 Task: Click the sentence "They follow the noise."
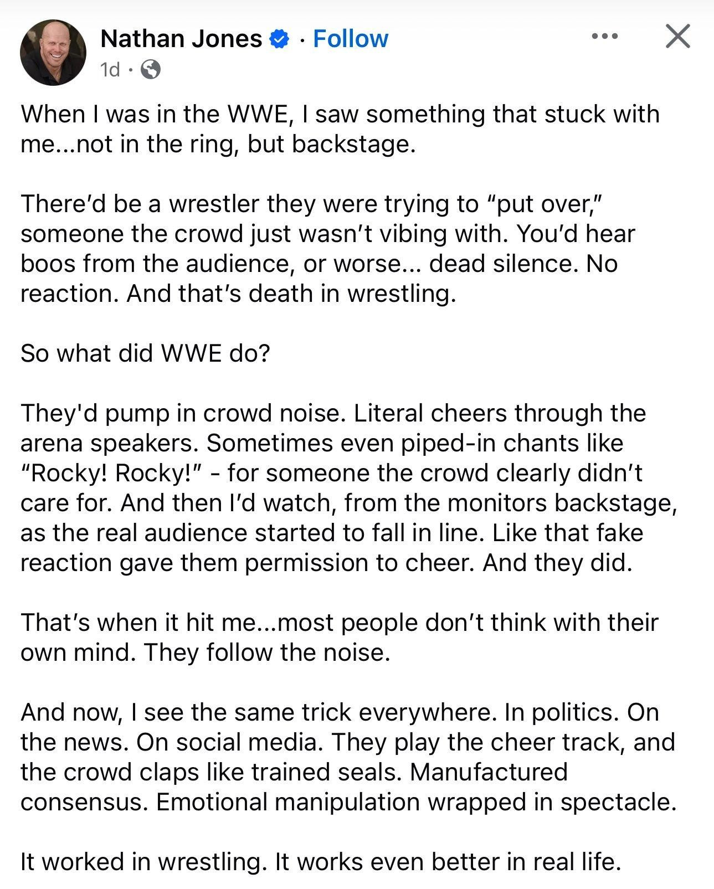268,652
